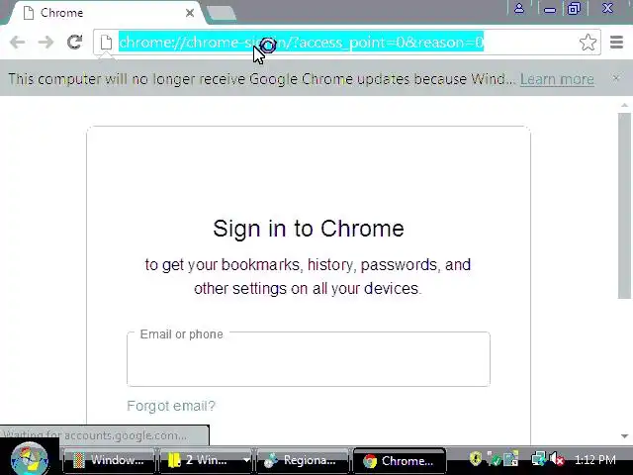Open a new tab with the new tab button
Viewport: 633px width, 475px height.
[221, 13]
